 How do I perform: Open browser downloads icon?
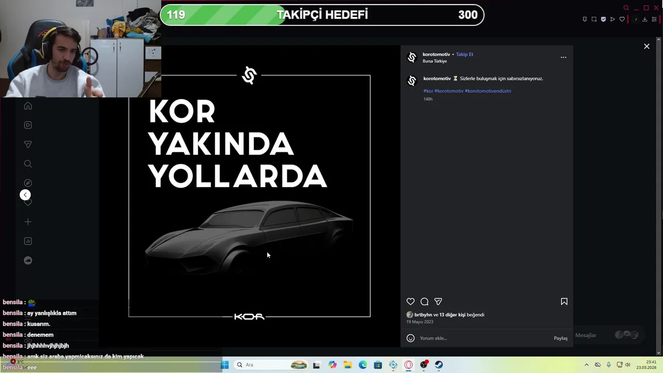645,19
